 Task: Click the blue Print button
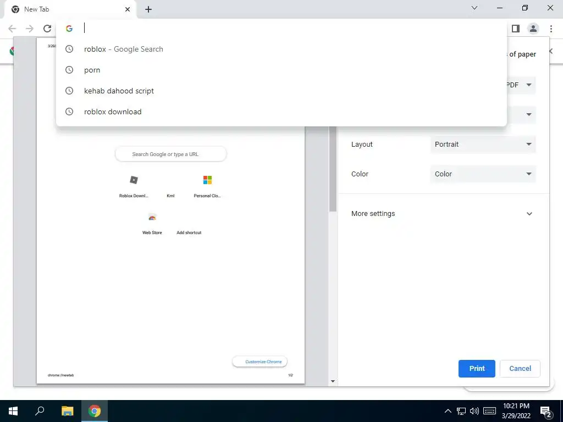477,369
